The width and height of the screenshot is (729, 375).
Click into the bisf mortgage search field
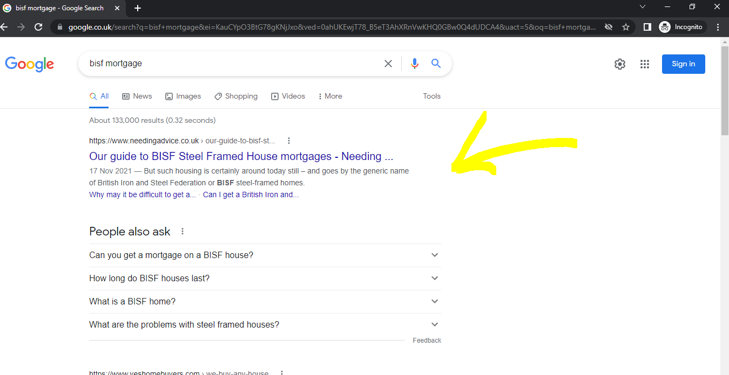tap(232, 64)
